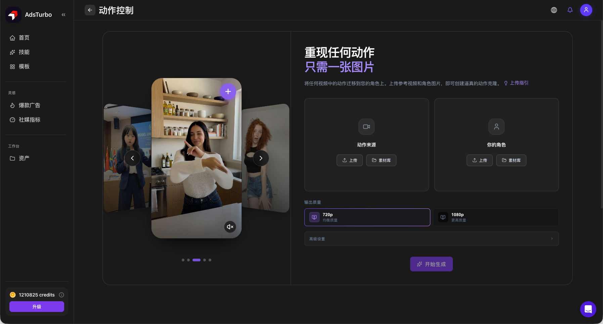The image size is (603, 324).
Task: Select 720p output quality
Action: point(367,217)
